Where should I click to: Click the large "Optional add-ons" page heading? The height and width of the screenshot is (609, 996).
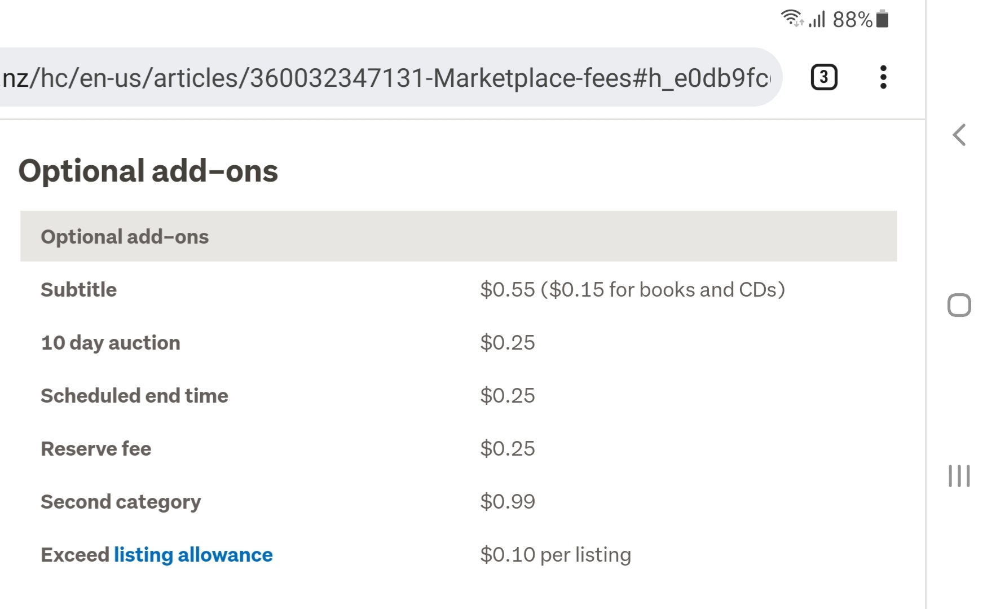click(x=148, y=171)
